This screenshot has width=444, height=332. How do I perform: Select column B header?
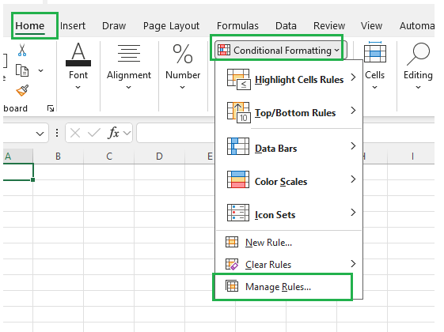(58, 156)
